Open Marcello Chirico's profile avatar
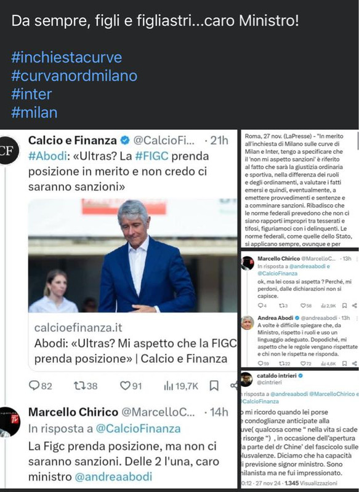Viewport: 359px width, 492px height. 9,422
